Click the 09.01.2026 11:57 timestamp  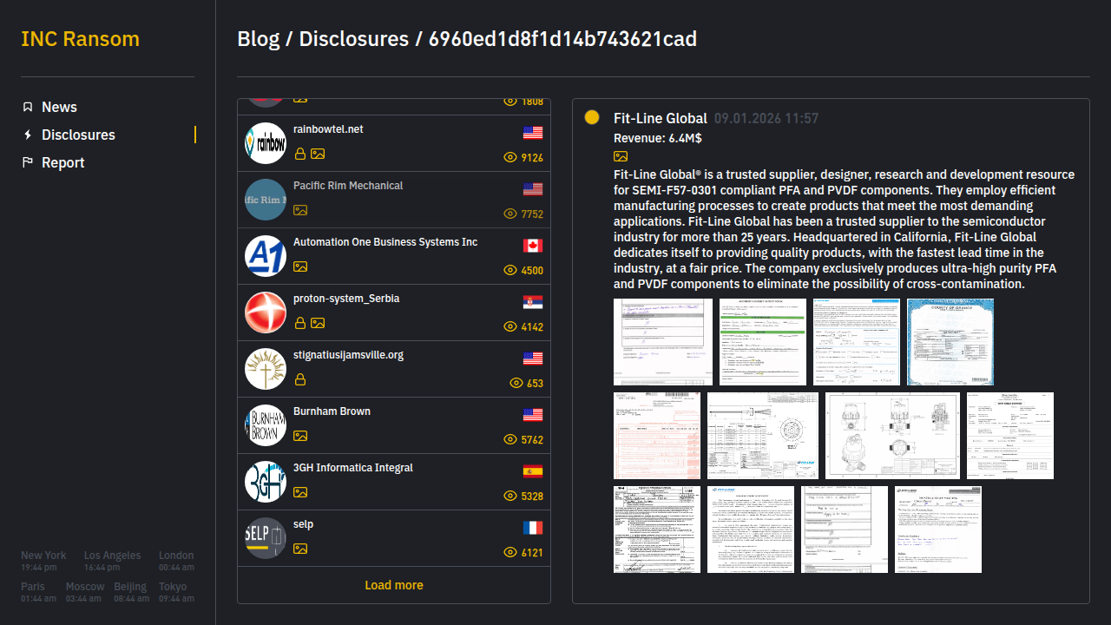(766, 118)
